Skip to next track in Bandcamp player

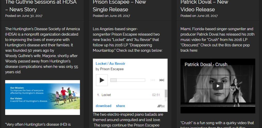coord(162,80)
